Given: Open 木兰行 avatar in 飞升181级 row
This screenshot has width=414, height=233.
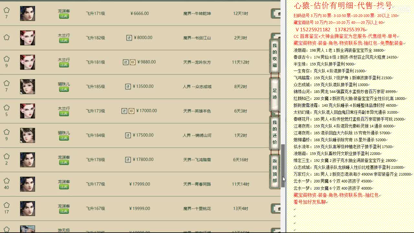Looking at the screenshot, I should [27, 62].
